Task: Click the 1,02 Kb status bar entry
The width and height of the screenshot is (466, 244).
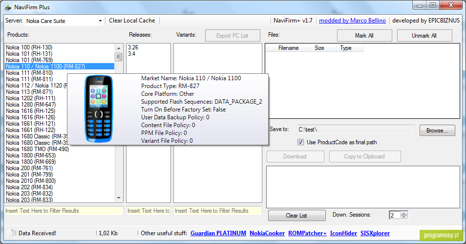Action: point(108,233)
